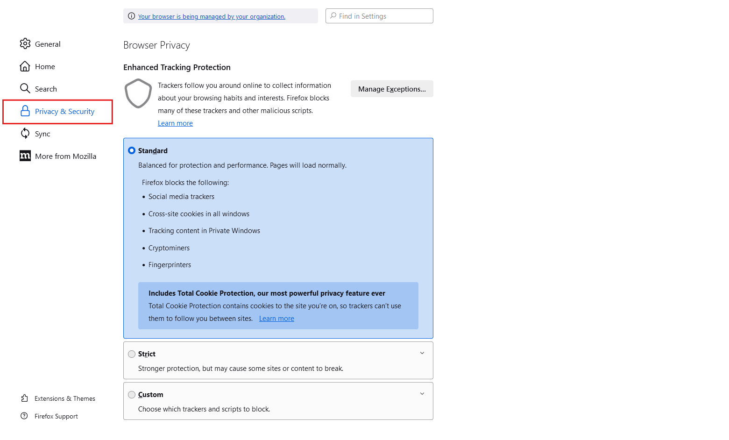Select the Standard protection radio button
Viewport: 729px width, 440px height.
pos(132,150)
